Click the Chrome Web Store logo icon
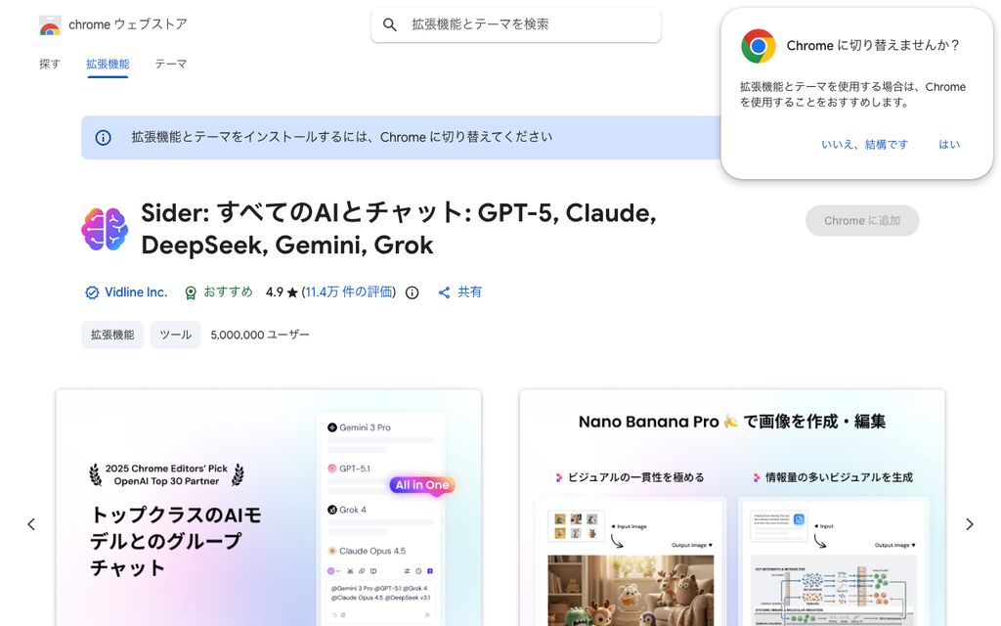Screen dimensions: 1001x626 (50, 24)
